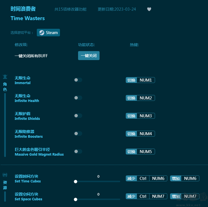Click the 一键关闭所有BUFF label
This screenshot has width=208, height=207.
pyautogui.click(x=31, y=56)
